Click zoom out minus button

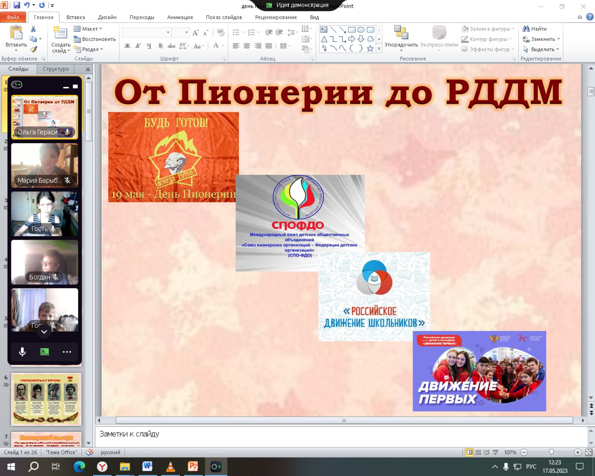pos(524,452)
